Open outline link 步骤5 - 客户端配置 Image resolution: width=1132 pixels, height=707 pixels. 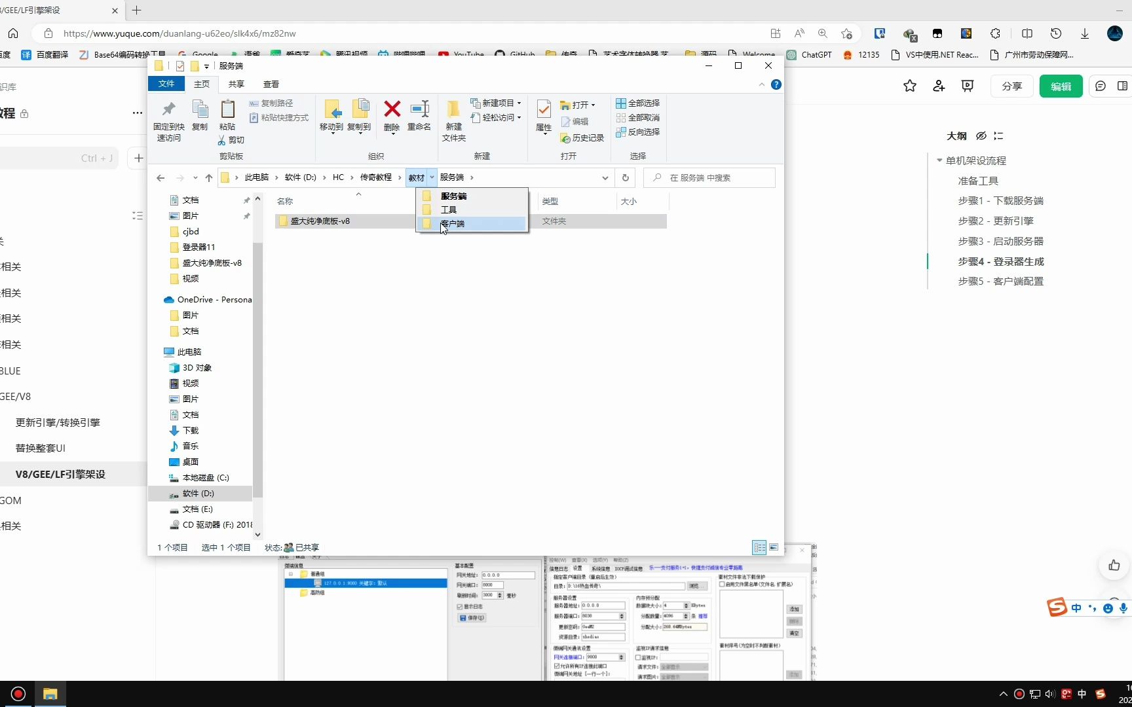click(1000, 281)
